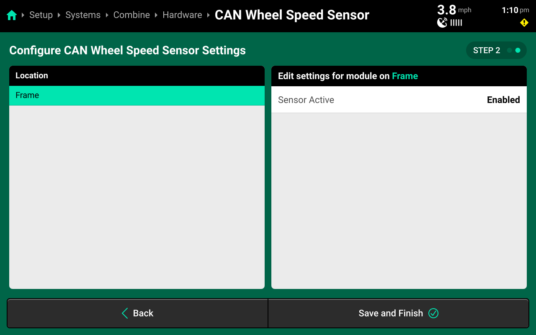
Task: Click the breadcrumb arrow before CAN Wheel Speed Sensor
Action: tap(209, 15)
